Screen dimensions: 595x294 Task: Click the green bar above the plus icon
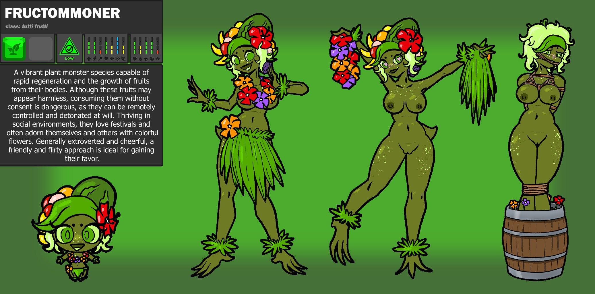click(89, 48)
